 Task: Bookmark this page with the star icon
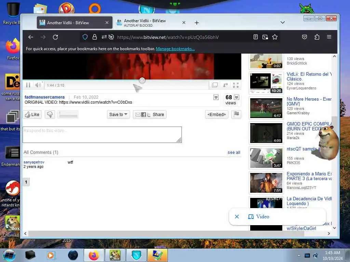275,37
